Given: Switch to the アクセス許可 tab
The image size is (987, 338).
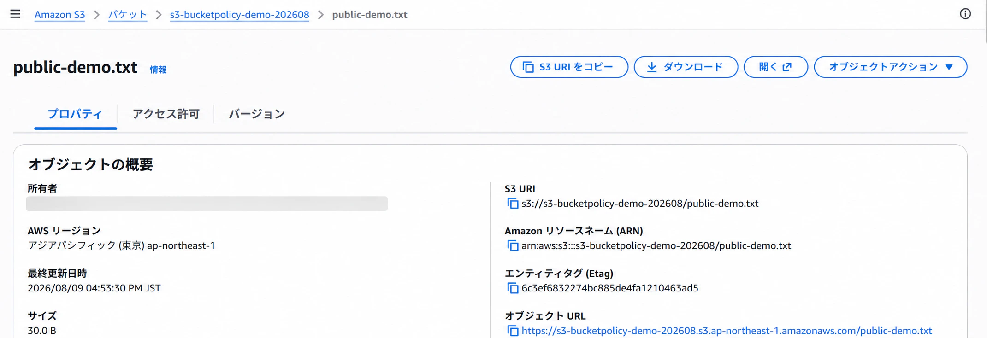Looking at the screenshot, I should [166, 114].
